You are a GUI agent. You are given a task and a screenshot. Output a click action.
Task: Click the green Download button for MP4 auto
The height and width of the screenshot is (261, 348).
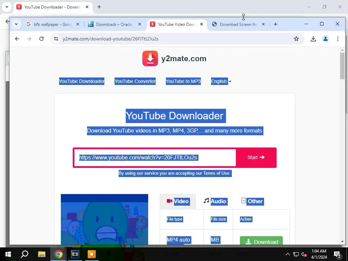[261, 241]
